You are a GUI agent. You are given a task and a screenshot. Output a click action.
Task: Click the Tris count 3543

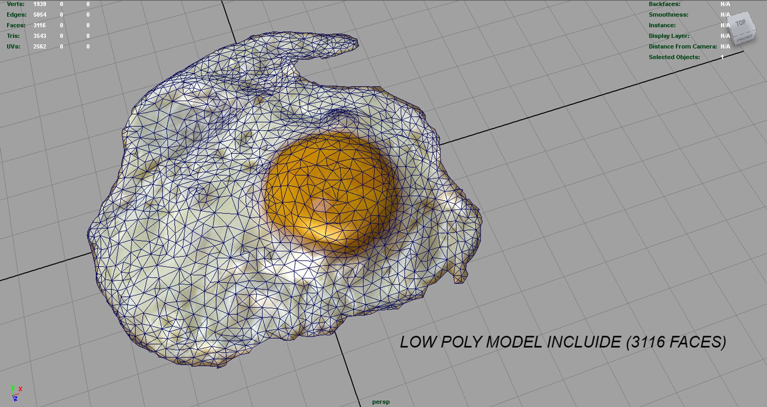pyautogui.click(x=40, y=36)
